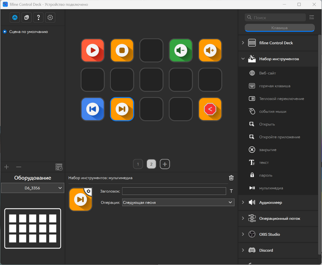Viewport: 322px width, 265px height.
Task: Toggle the list view icon beside search
Action: [312, 17]
